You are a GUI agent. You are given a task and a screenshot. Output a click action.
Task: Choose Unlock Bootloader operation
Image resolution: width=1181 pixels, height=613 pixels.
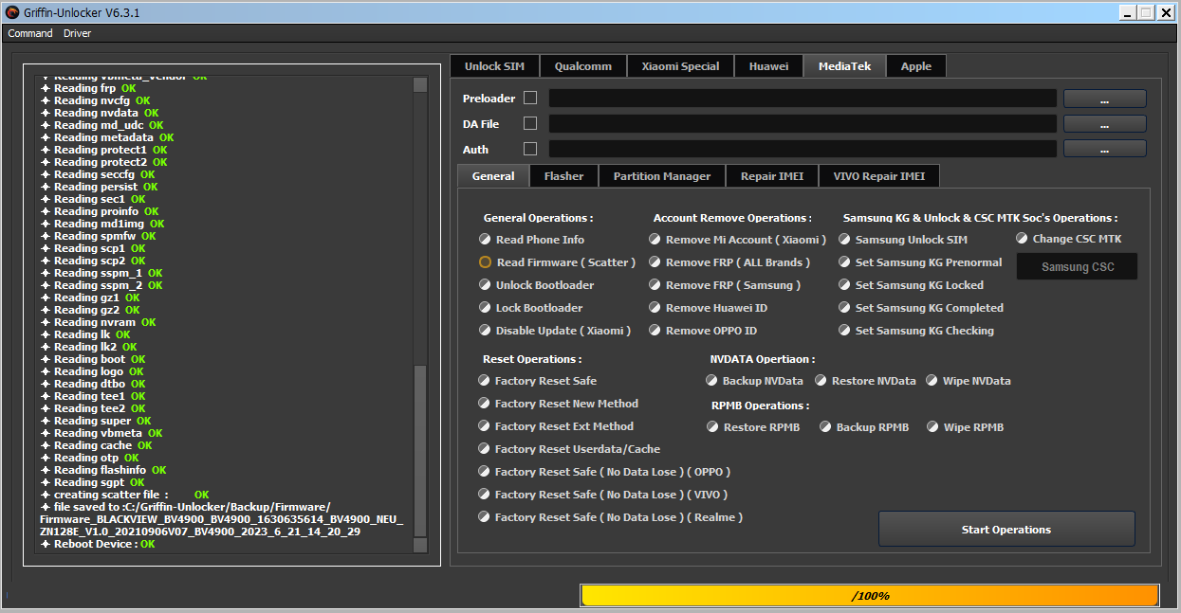(486, 285)
